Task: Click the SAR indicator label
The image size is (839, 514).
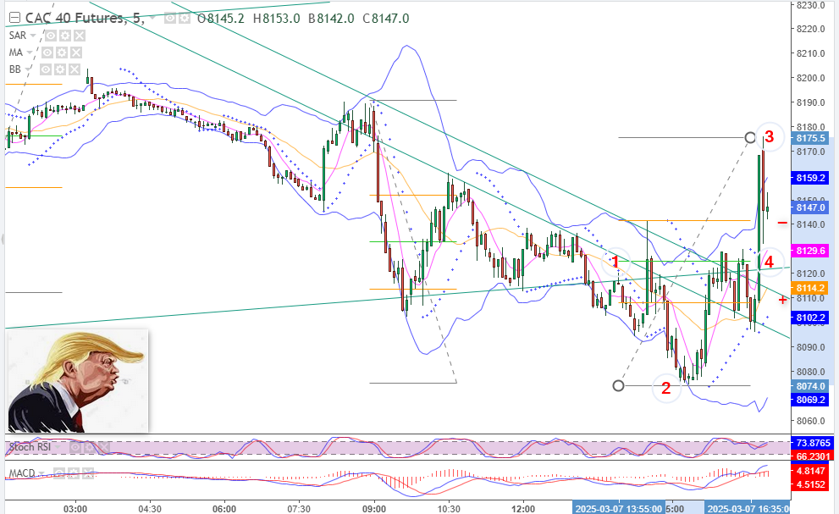Action: click(x=17, y=36)
